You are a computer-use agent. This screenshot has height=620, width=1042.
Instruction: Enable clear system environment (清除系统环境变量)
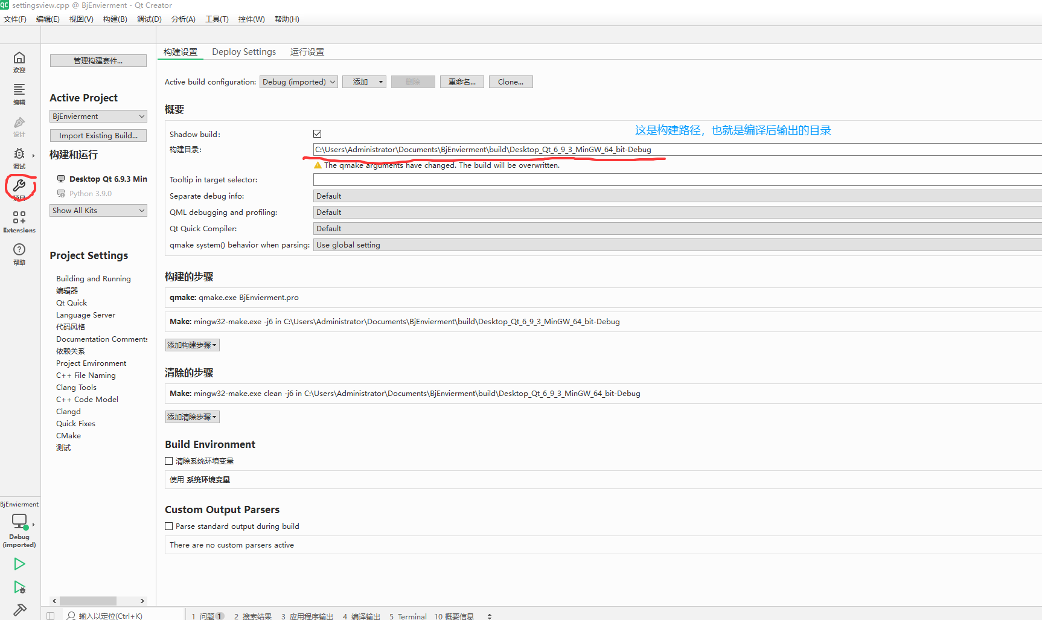click(x=169, y=461)
